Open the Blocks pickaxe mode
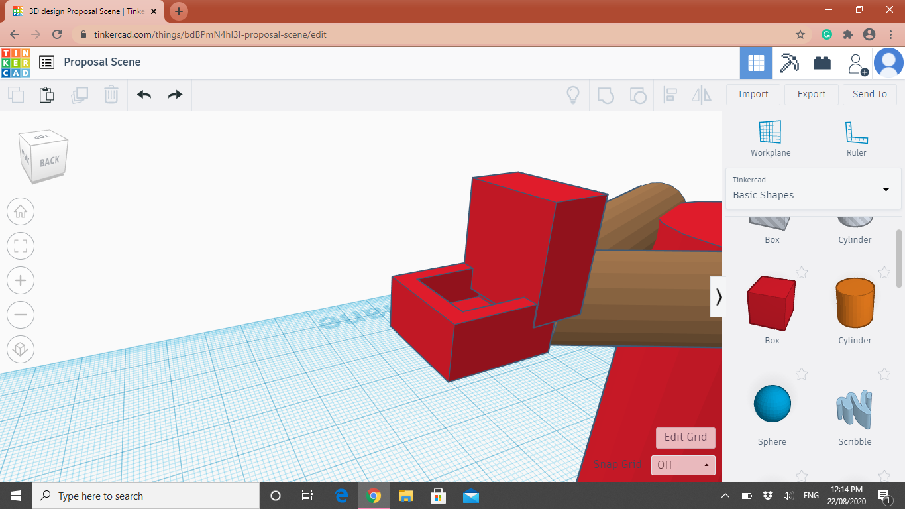Viewport: 905px width, 509px height. coord(789,63)
